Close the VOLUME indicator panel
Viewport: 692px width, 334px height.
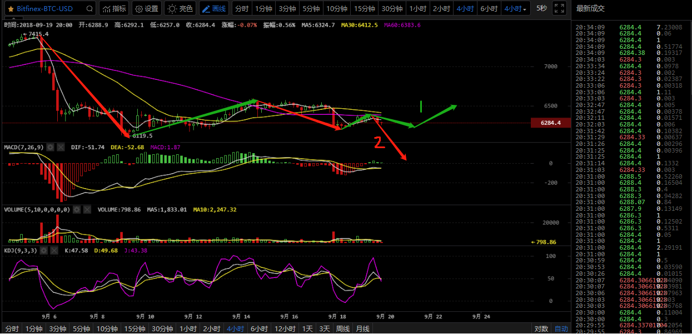[x=87, y=210]
